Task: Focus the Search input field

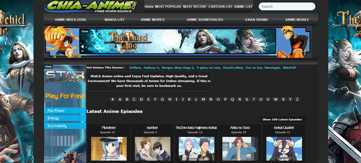Action: pos(287,6)
